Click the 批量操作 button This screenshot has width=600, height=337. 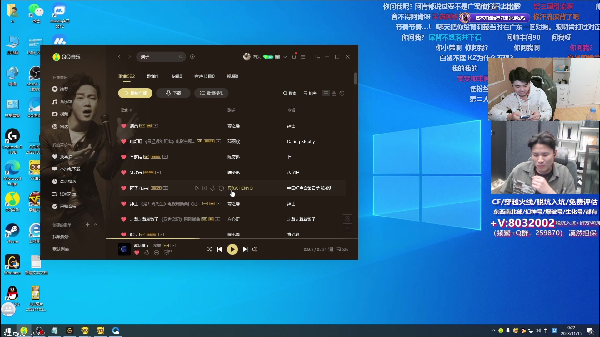(212, 93)
